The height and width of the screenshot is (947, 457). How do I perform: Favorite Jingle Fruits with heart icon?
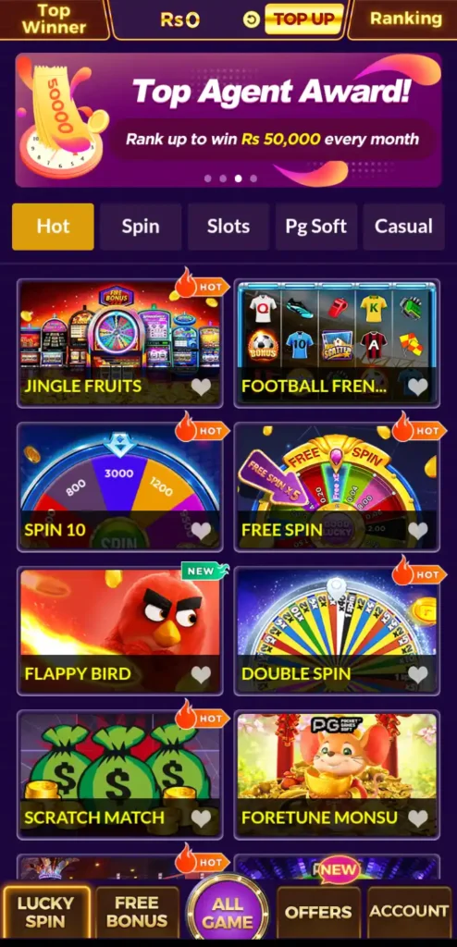(201, 387)
